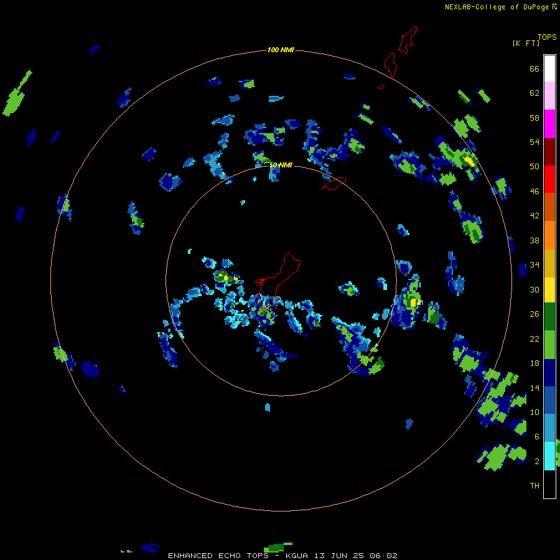Click ENHANCED ECHO TOPS in the caption
The width and height of the screenshot is (560, 560).
pos(218,556)
